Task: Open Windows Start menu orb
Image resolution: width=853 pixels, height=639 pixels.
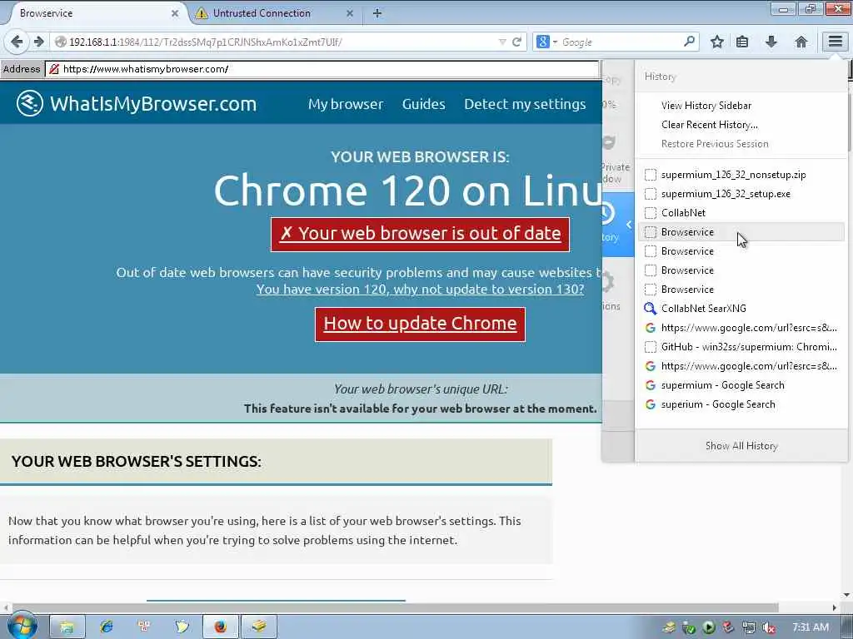Action: pyautogui.click(x=22, y=626)
